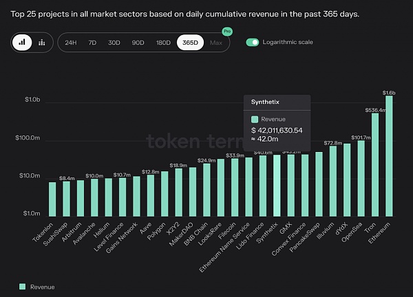Pick the 90D time range

point(138,43)
